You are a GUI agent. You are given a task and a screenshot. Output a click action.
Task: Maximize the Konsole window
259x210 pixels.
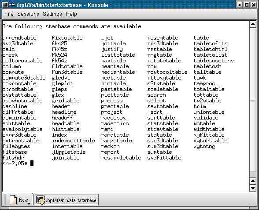coord(247,5)
